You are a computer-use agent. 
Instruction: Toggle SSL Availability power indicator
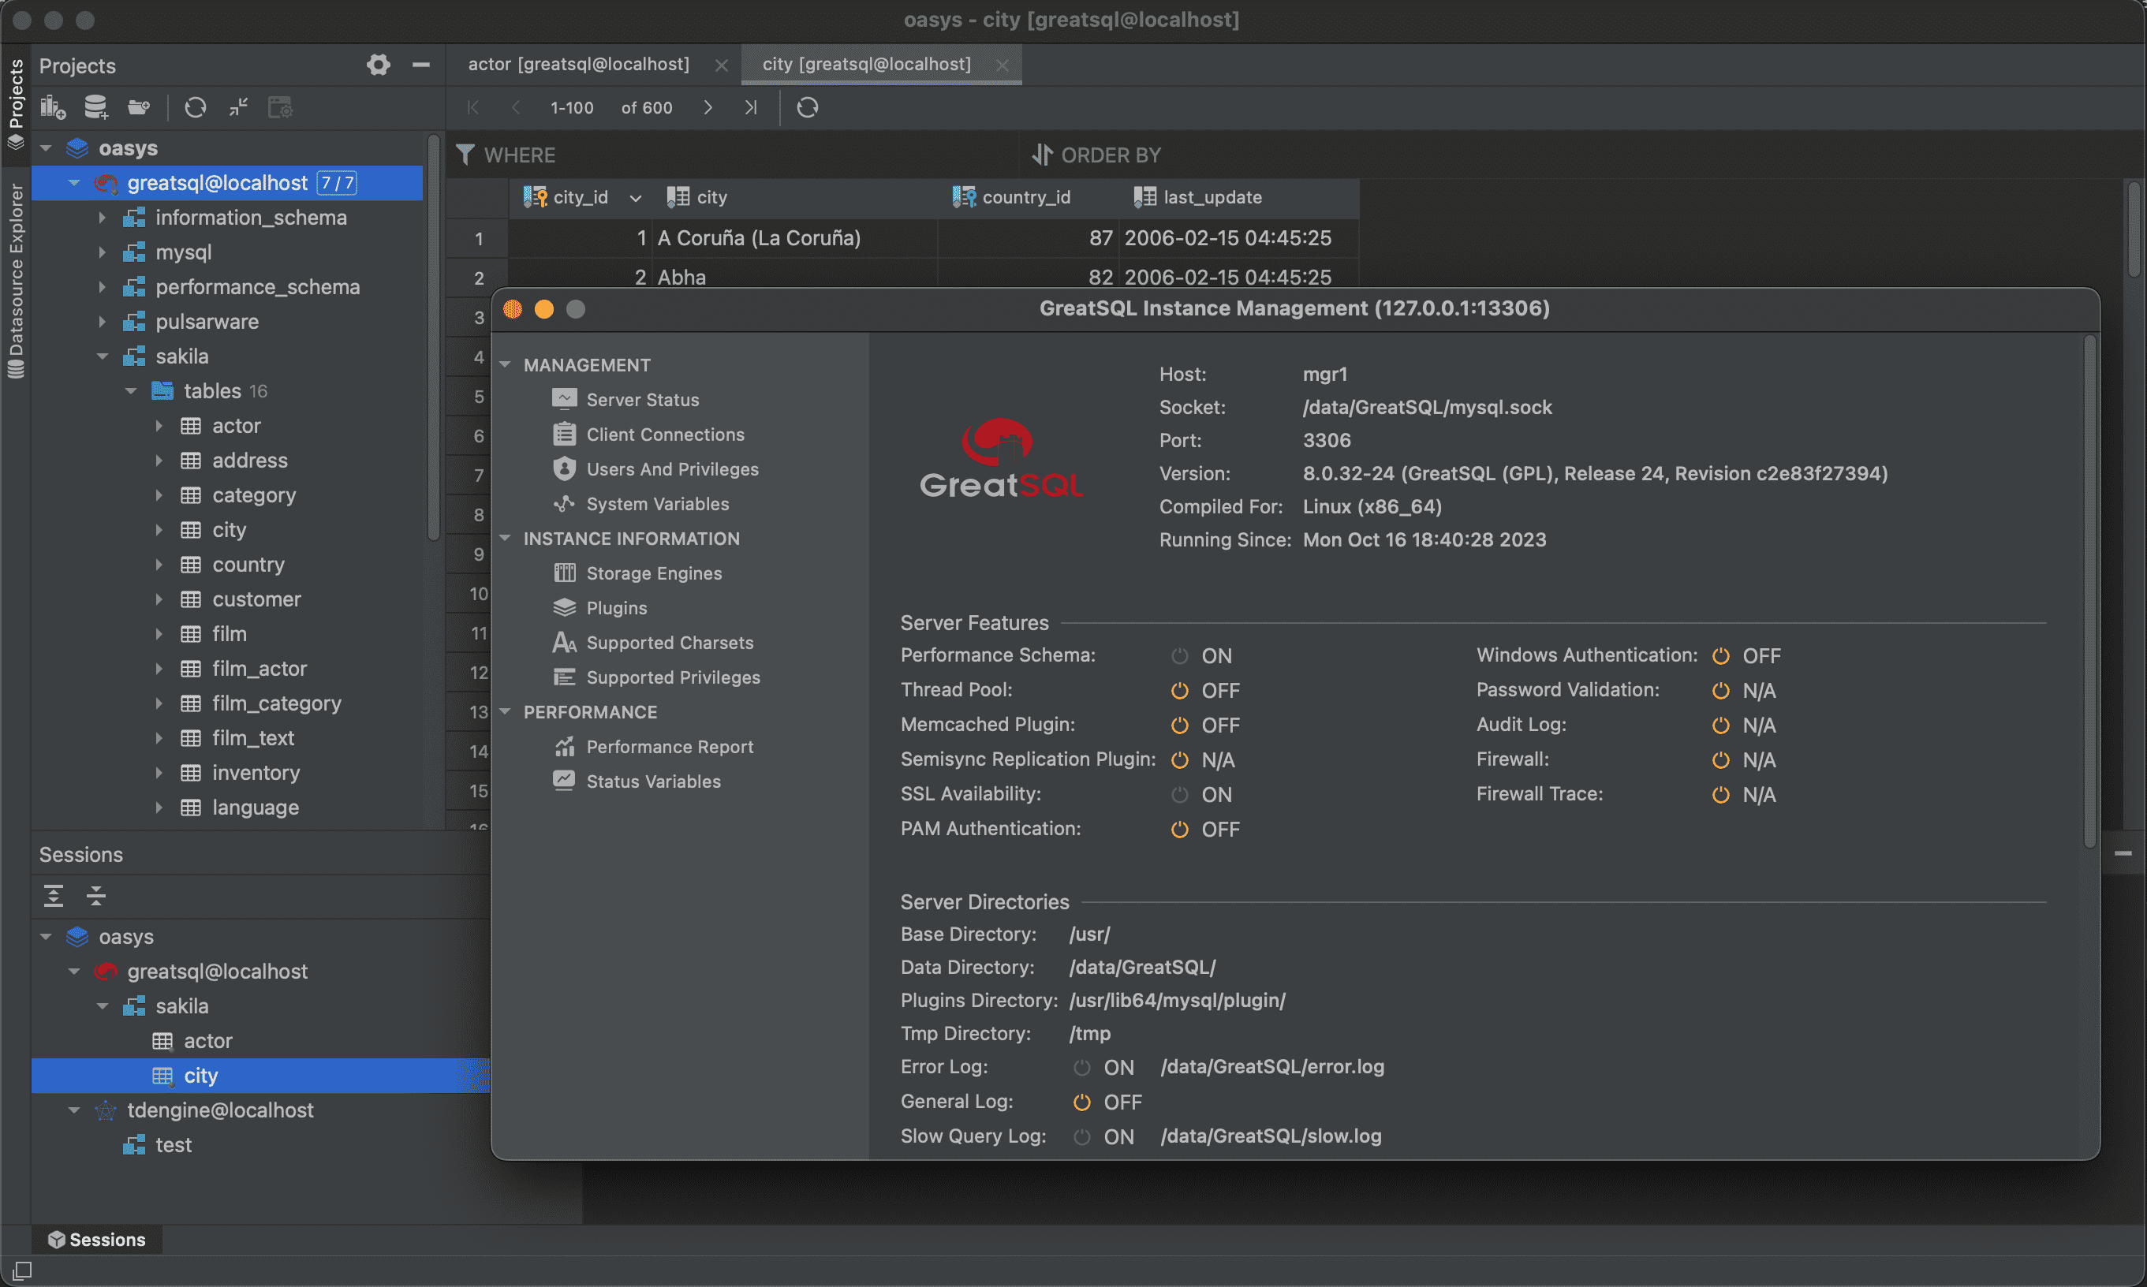pyautogui.click(x=1180, y=795)
